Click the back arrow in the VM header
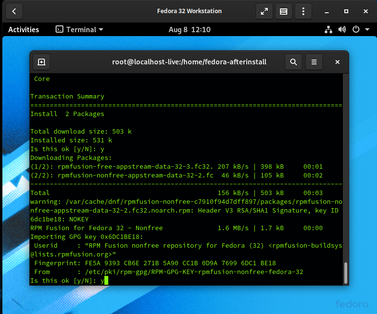Viewport: 377px width, 314px height. pos(14,11)
